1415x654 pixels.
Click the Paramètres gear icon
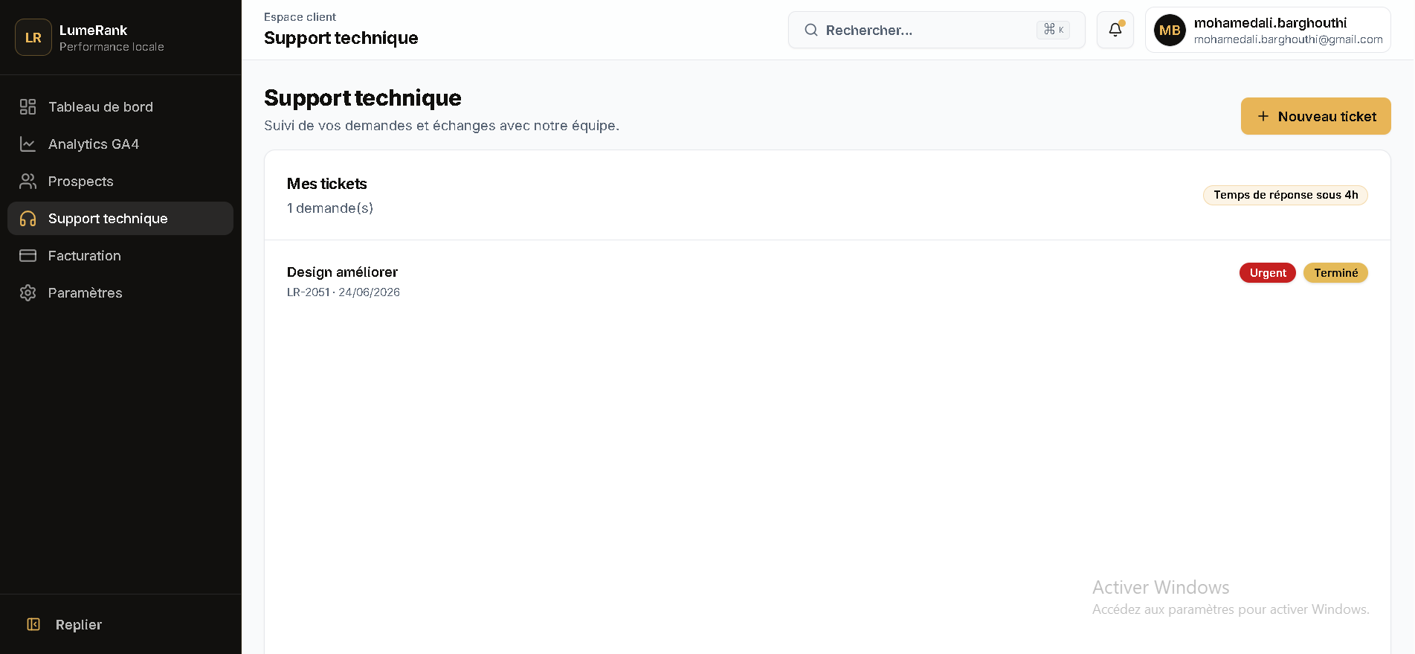tap(28, 293)
